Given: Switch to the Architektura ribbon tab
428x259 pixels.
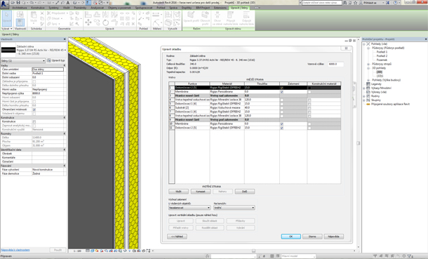Looking at the screenshot, I should point(20,8).
